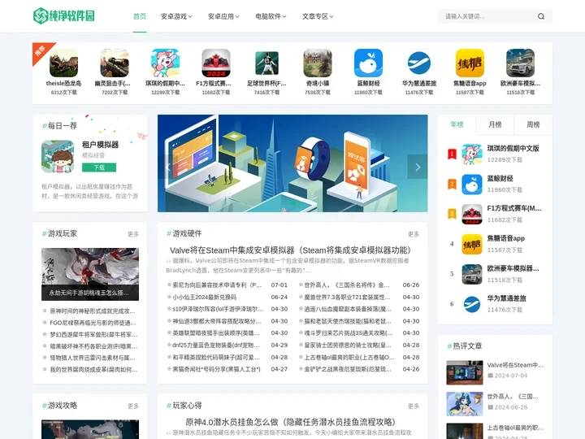Click the search magnifier icon
Screen dimensions: 585x439
(x=541, y=16)
